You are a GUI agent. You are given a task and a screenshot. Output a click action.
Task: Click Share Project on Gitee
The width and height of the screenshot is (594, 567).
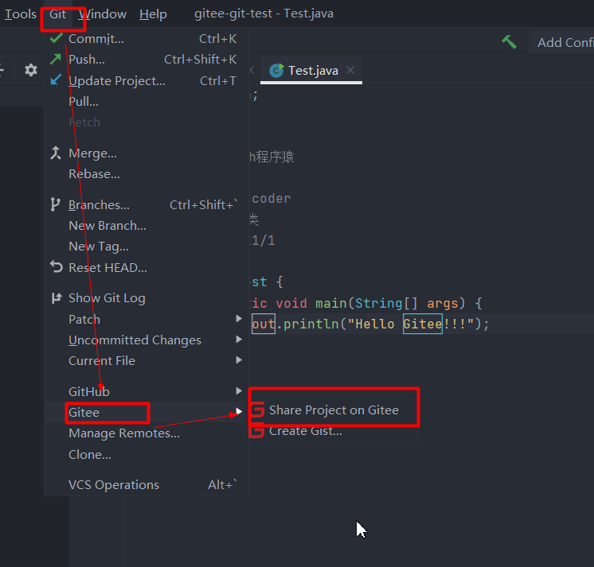(x=334, y=410)
